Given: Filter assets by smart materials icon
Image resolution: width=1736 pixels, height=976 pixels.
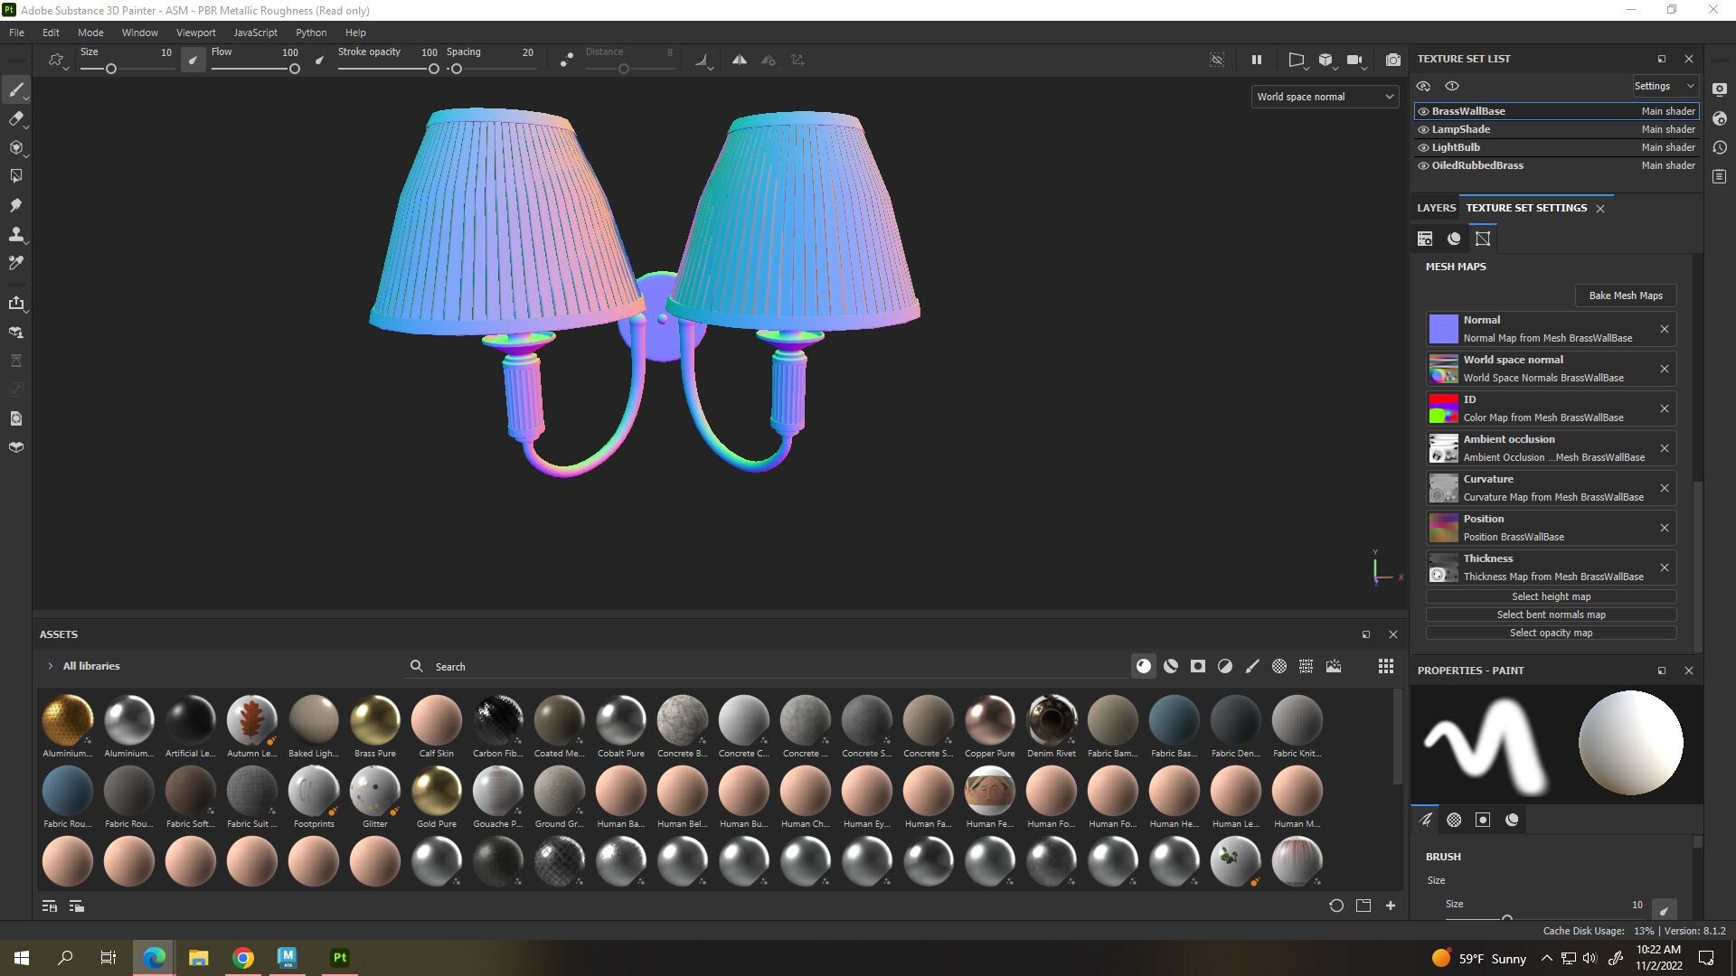Looking at the screenshot, I should click(x=1170, y=666).
